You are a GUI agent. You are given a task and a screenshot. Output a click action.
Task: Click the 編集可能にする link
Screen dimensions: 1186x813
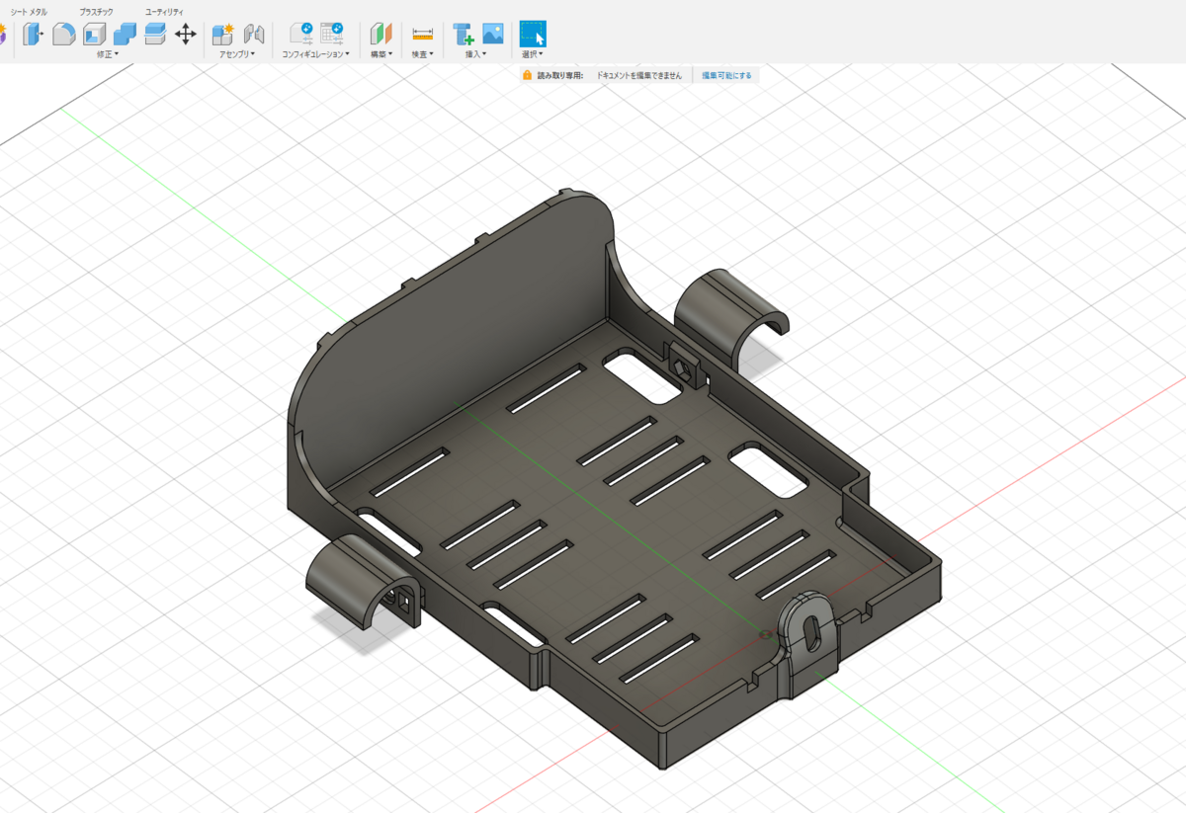tap(726, 75)
